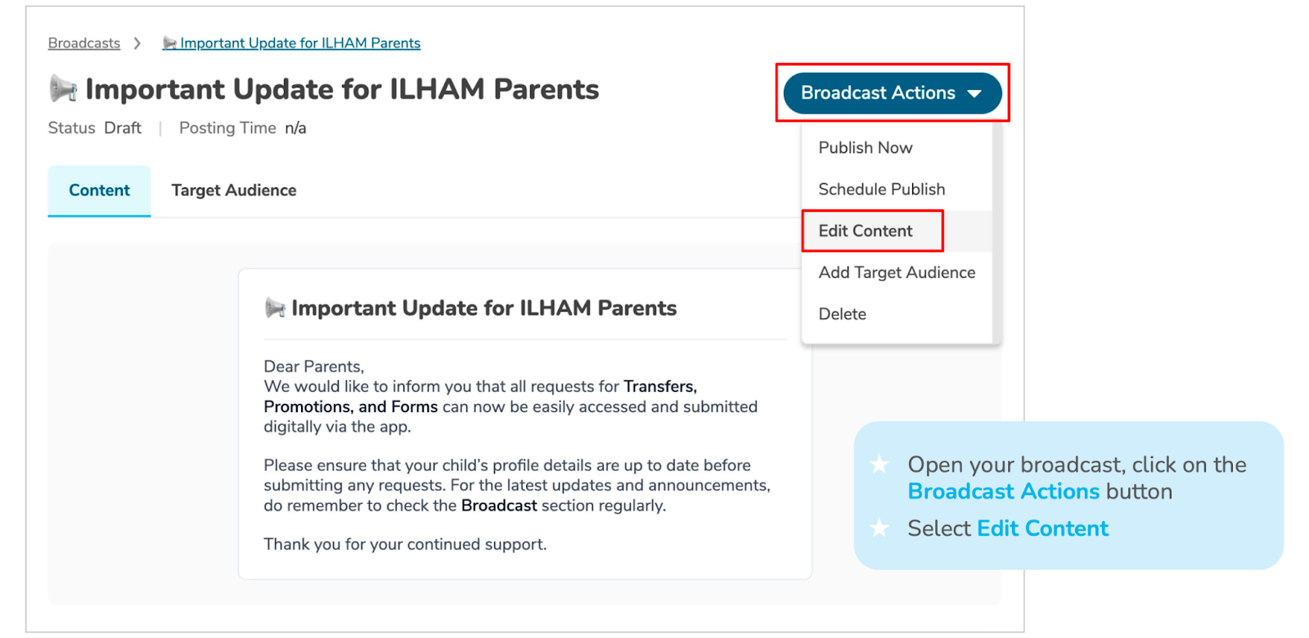Click the megaphone icon in the message card heading
Viewport: 1309px width, 638px height.
(275, 308)
